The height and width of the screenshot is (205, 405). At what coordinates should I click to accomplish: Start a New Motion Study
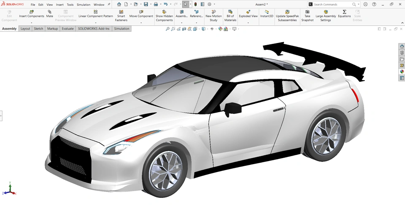click(213, 12)
